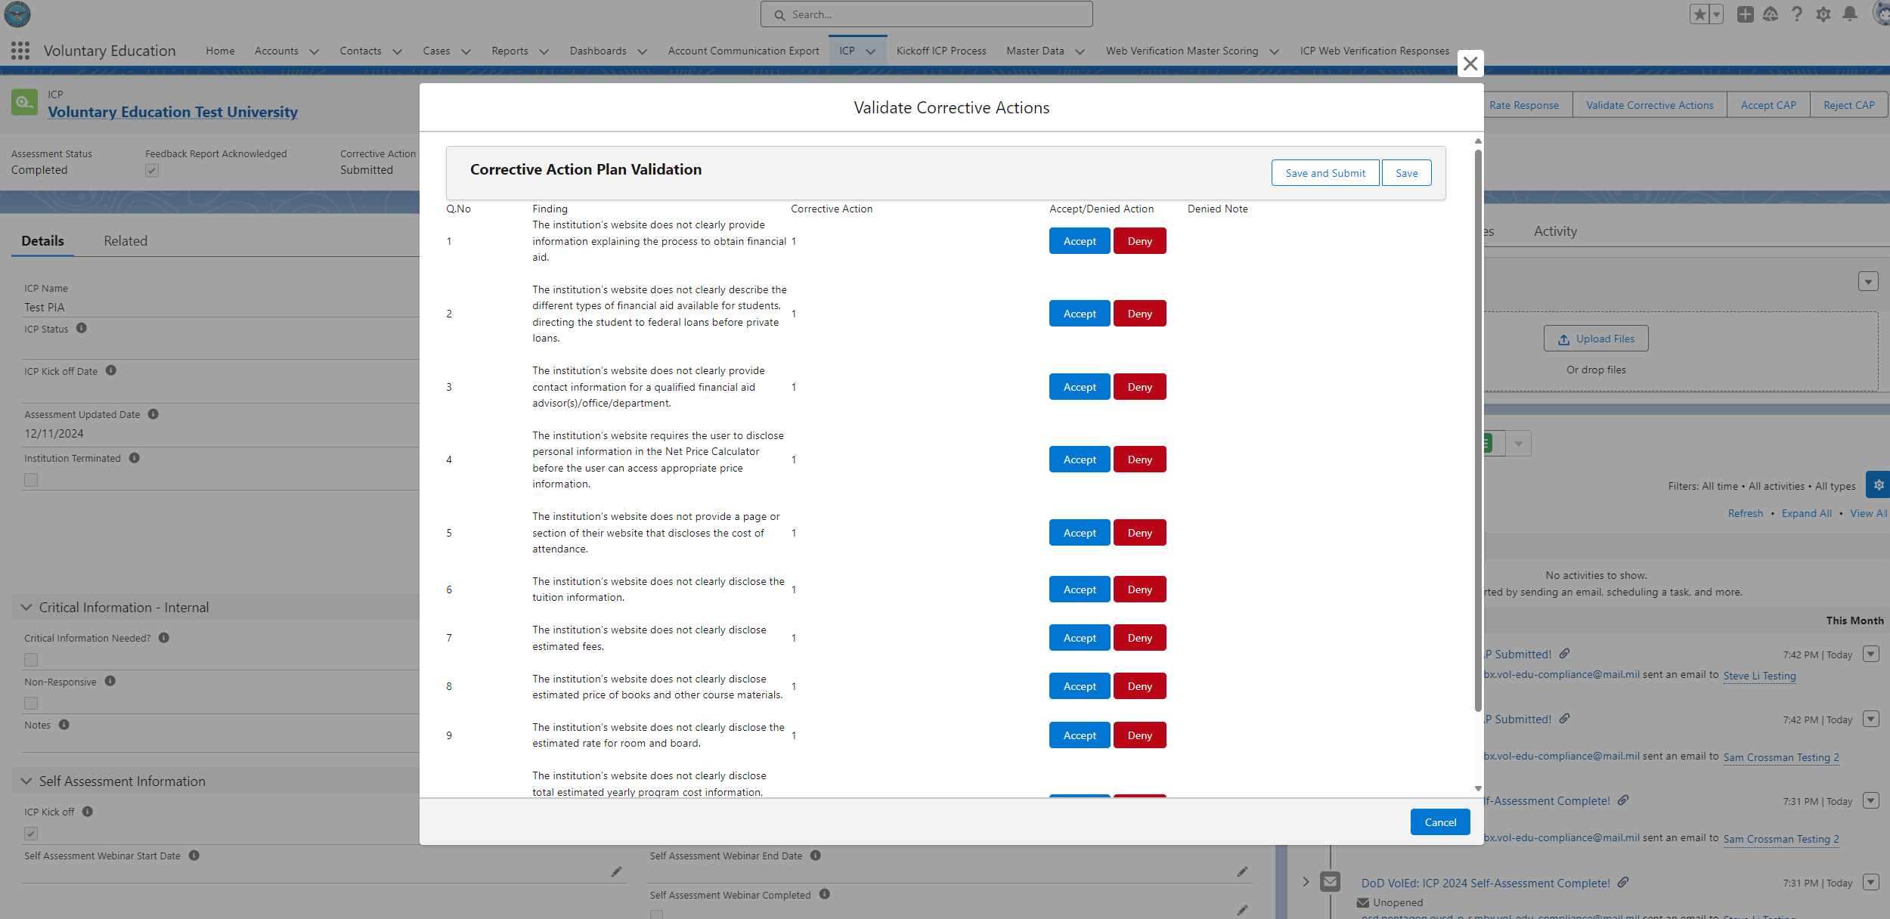Screen dimensions: 1890x919
Task: Click the modal's vertical scrollbar
Action: click(1478, 431)
